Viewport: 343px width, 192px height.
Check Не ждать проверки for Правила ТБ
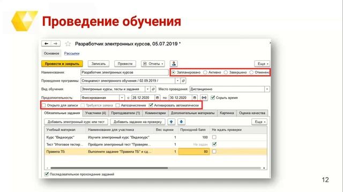point(214,151)
